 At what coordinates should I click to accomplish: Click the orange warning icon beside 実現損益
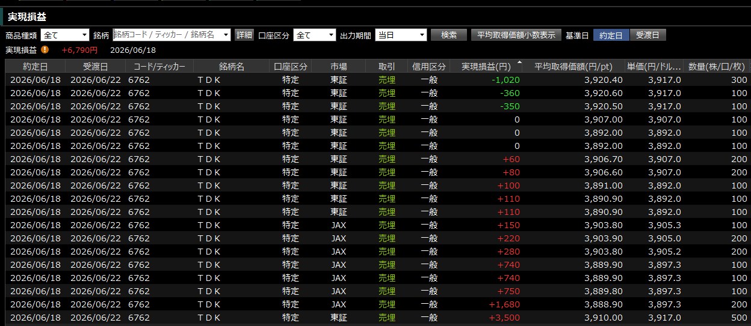tap(45, 50)
